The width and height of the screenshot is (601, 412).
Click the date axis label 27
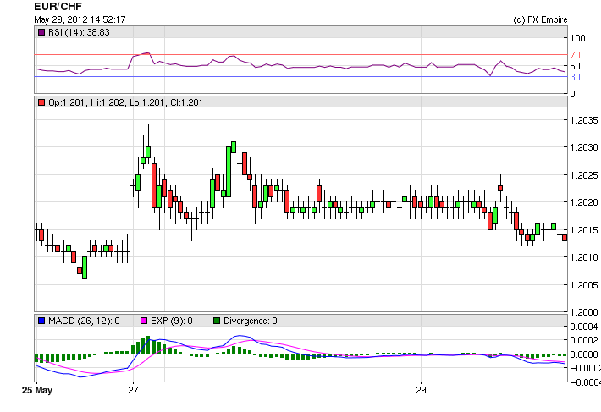133,391
